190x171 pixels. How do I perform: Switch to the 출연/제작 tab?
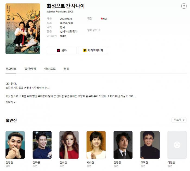30,69
